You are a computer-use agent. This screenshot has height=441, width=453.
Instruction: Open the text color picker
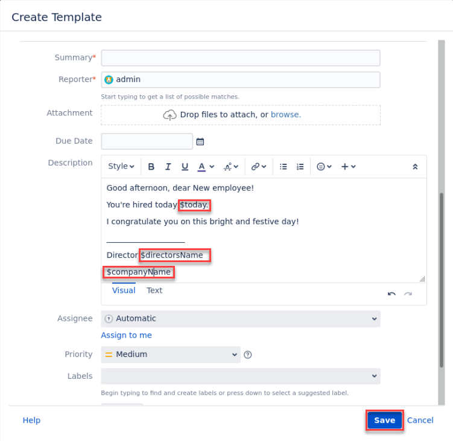coord(205,167)
